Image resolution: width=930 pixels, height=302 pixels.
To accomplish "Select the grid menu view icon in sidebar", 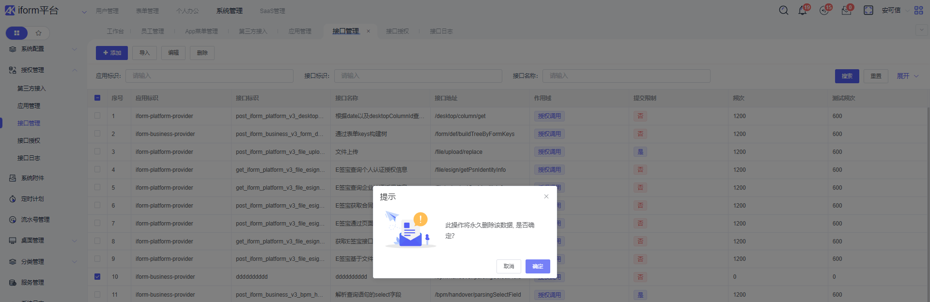I will tap(17, 33).
